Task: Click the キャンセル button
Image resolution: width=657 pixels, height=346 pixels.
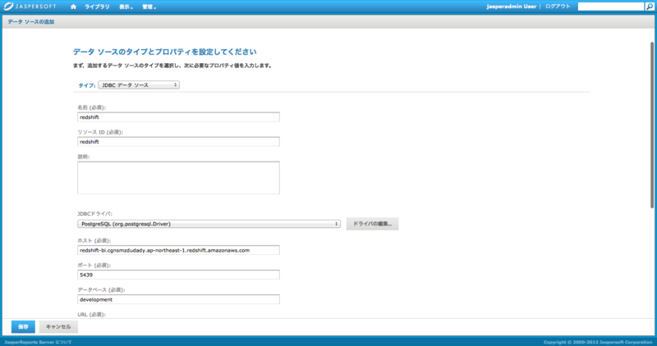Action: pos(58,327)
